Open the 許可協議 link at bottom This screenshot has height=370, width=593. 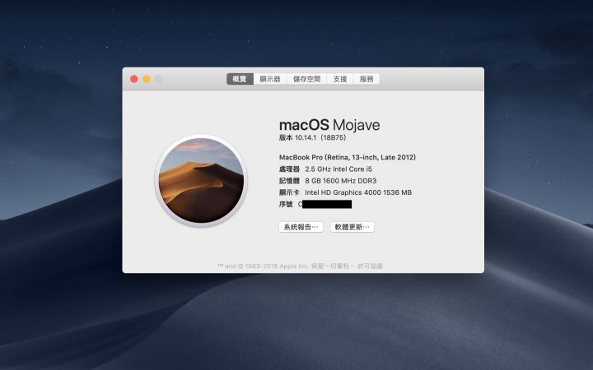pyautogui.click(x=370, y=266)
